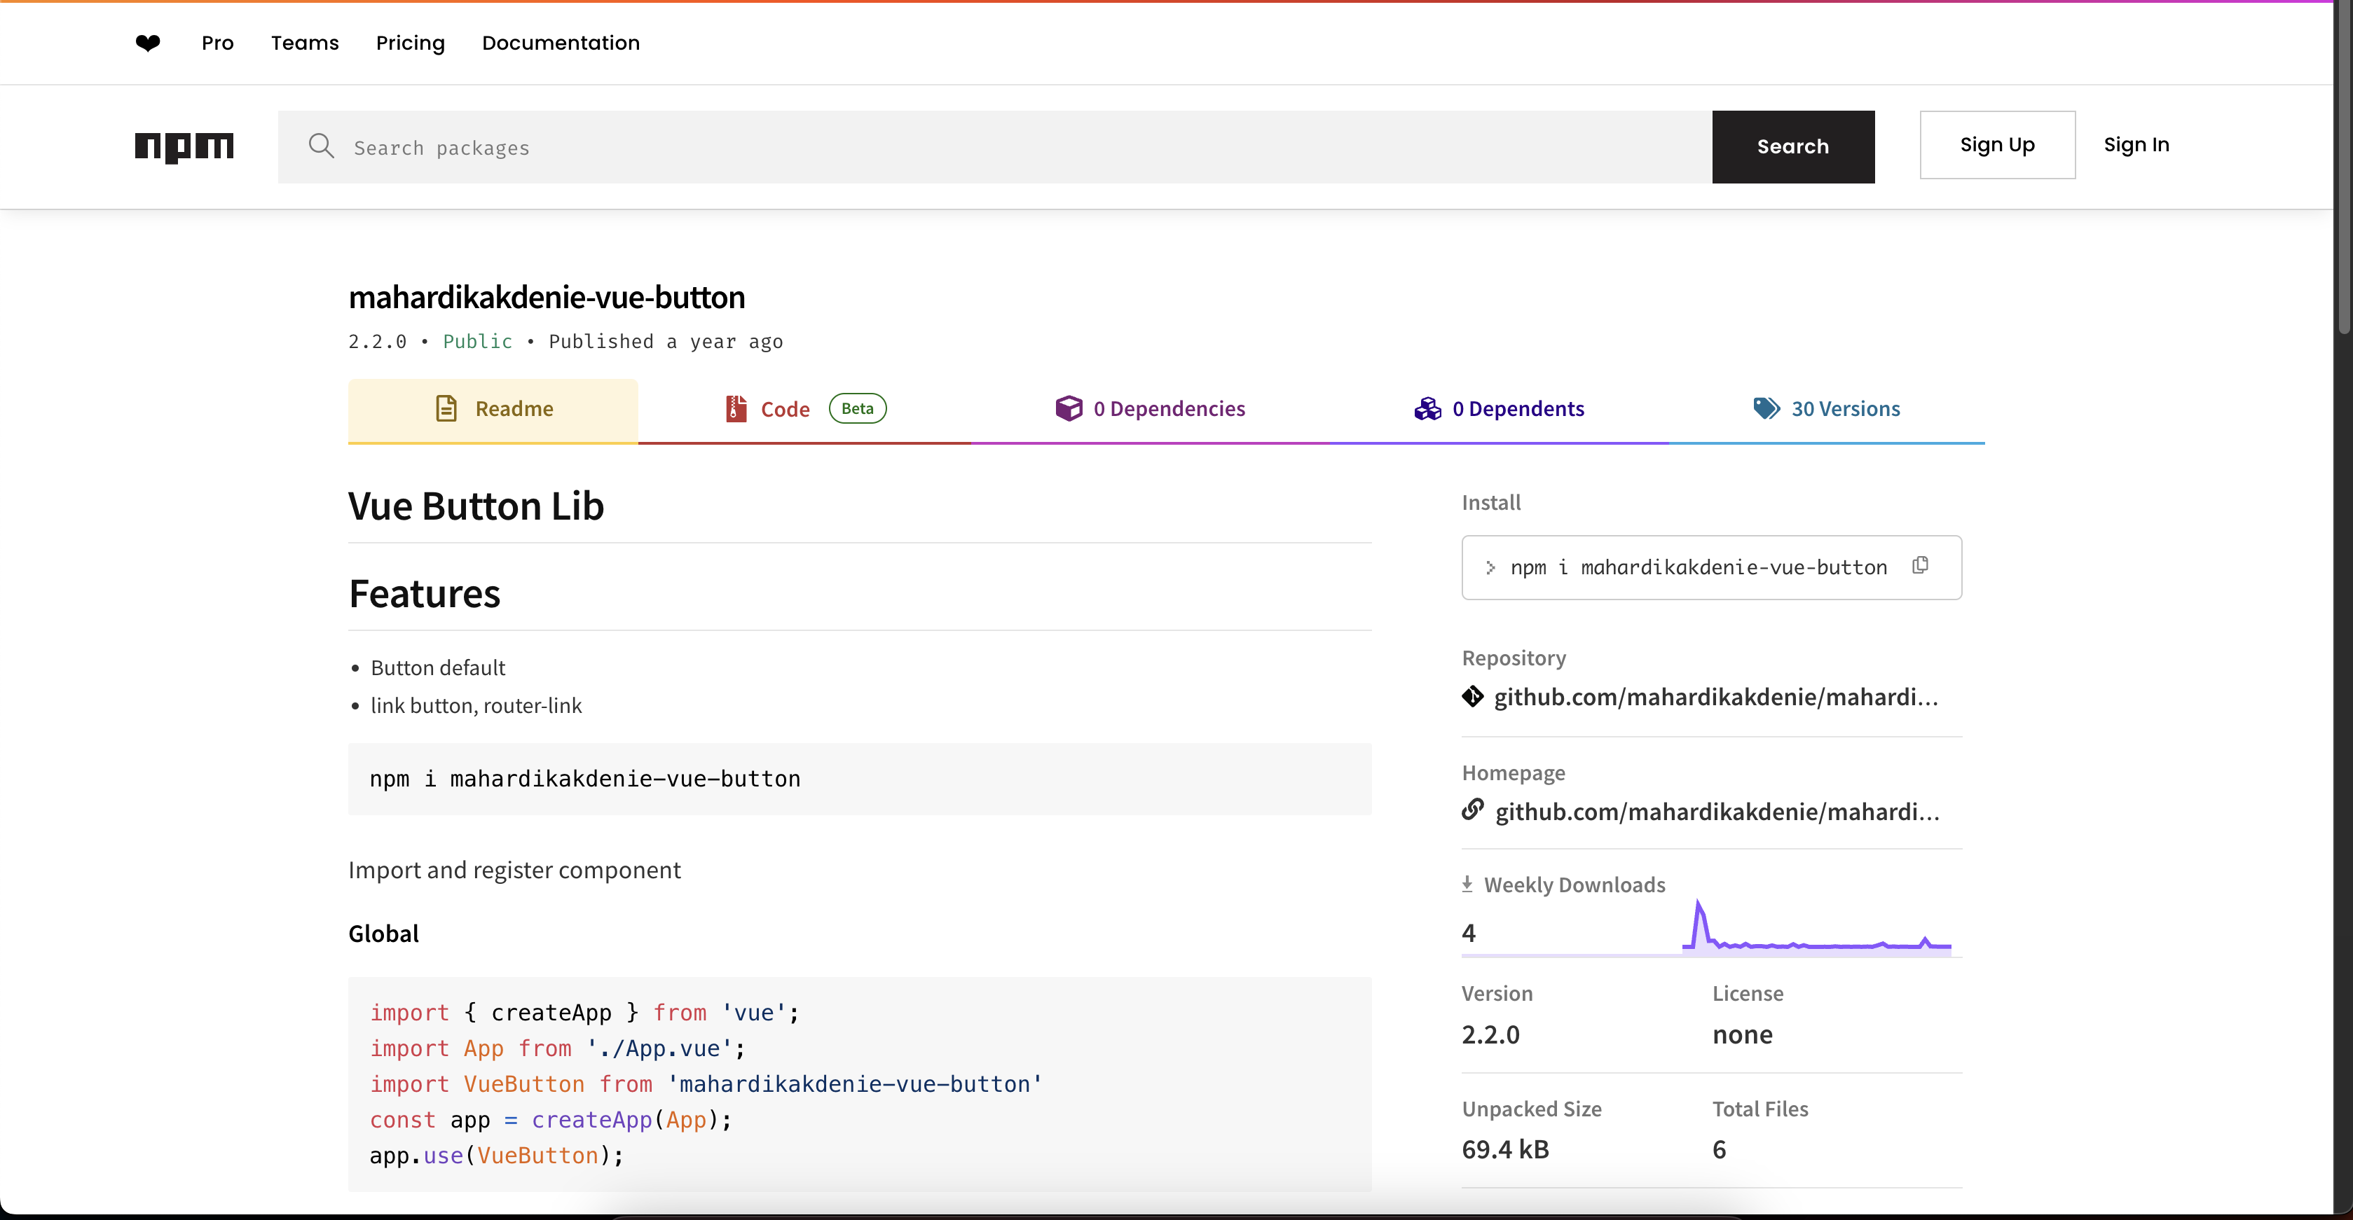Viewport: 2353px width, 1220px height.
Task: Open the Readme tab
Action: (493, 409)
